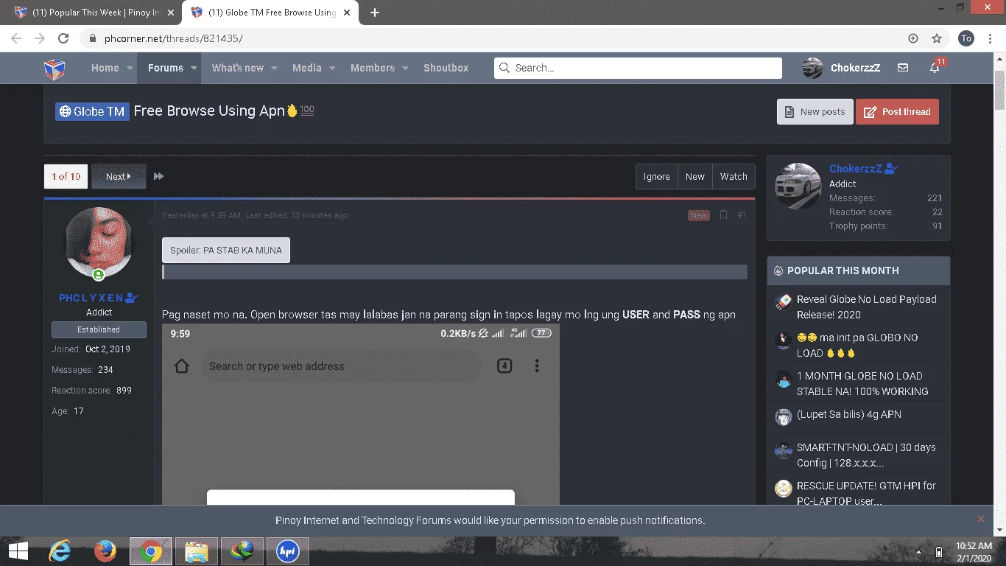Screen dimensions: 1006x566
Task: Show hidden system tray icons
Action: tap(918, 551)
